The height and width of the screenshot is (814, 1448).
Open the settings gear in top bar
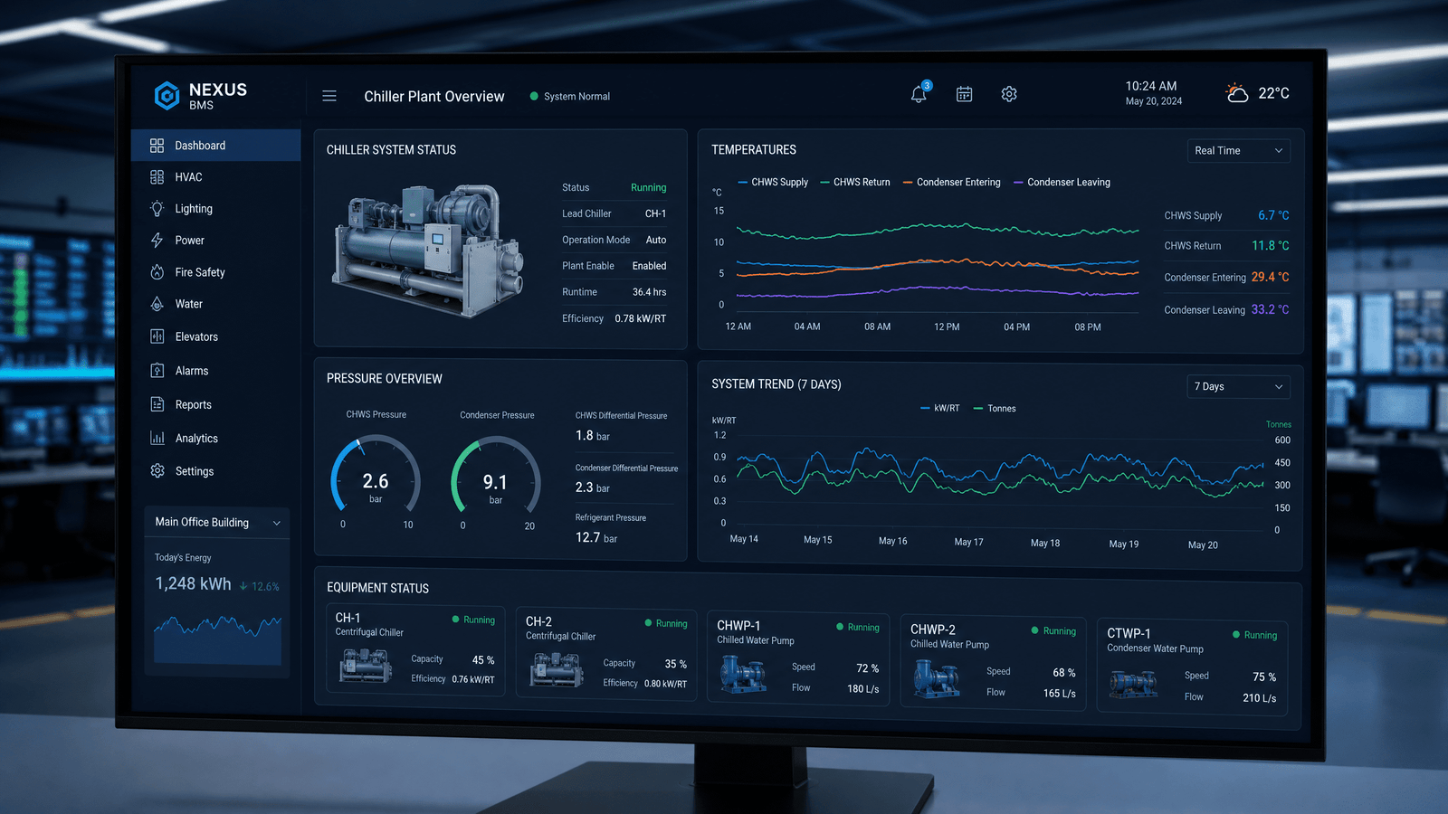tap(1009, 94)
